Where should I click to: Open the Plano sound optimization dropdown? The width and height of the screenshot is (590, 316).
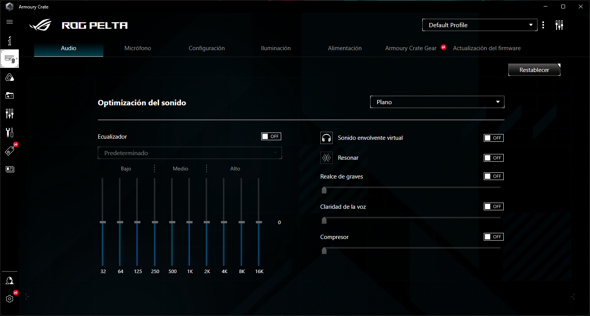[x=437, y=102]
